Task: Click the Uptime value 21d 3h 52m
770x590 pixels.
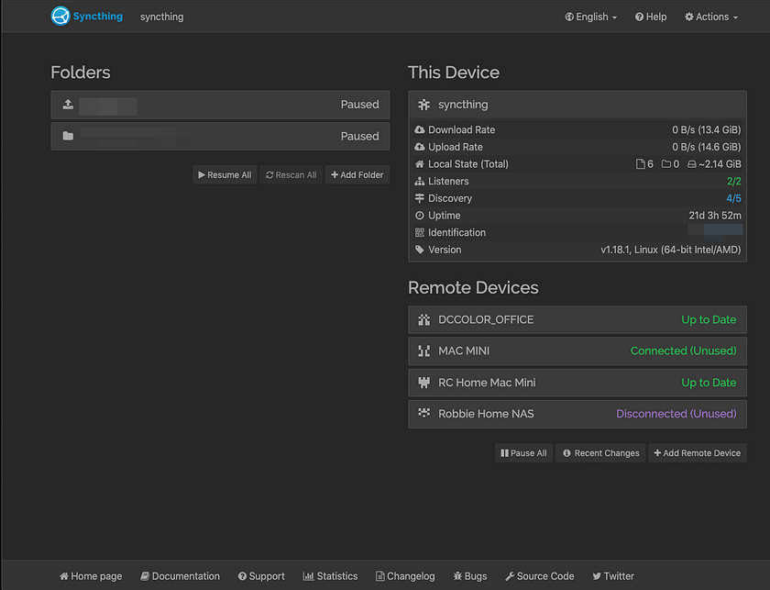Action: click(715, 216)
